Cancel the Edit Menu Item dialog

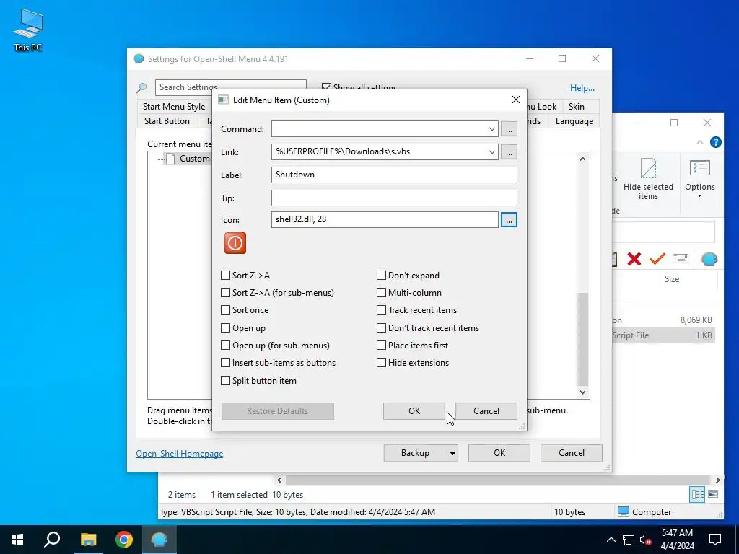pos(486,410)
